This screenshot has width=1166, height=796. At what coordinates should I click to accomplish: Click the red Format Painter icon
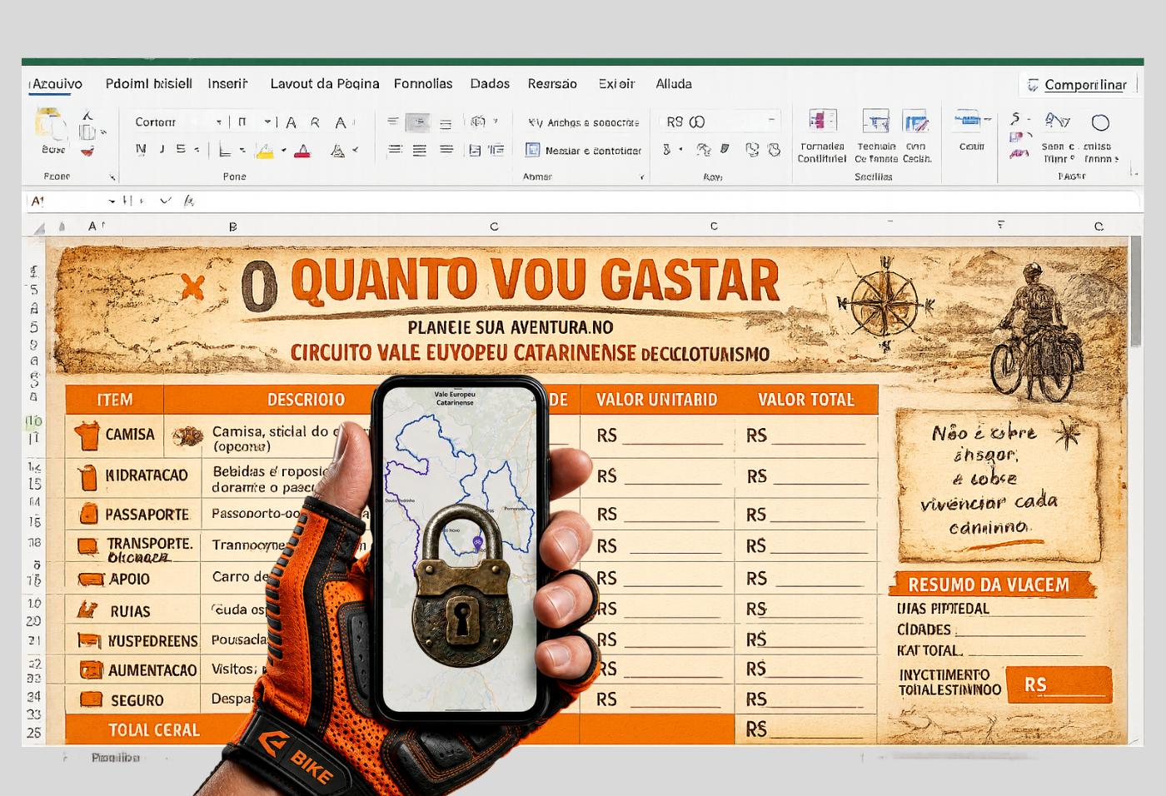[87, 152]
